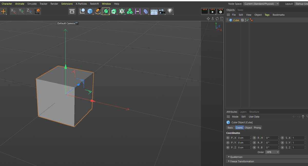Click viewport maximize toggle icon
This screenshot has width=308, height=166.
[222, 19]
